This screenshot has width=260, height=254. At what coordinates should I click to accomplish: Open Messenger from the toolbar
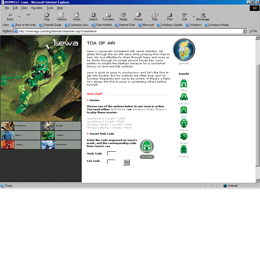(203, 17)
